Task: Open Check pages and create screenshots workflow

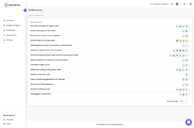Action: click(51, 45)
